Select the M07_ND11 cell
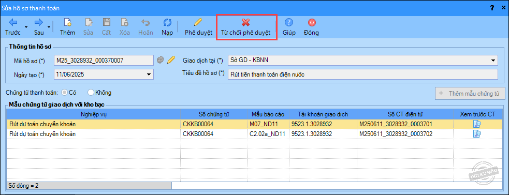Viewport: 509px width, 195px height. click(x=268, y=124)
